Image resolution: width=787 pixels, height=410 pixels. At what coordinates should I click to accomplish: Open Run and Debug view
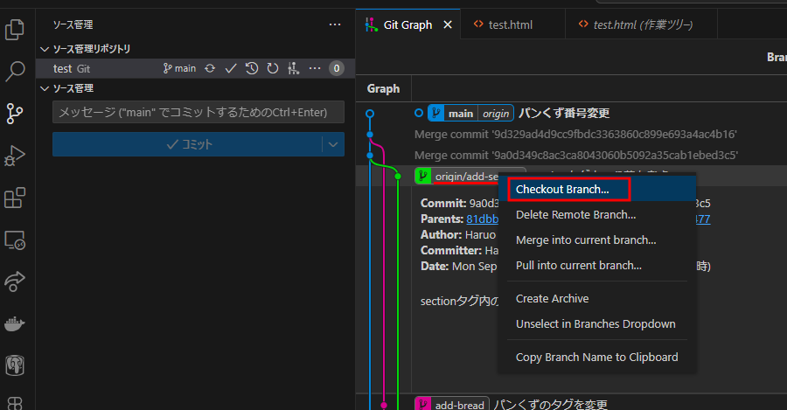pyautogui.click(x=15, y=156)
